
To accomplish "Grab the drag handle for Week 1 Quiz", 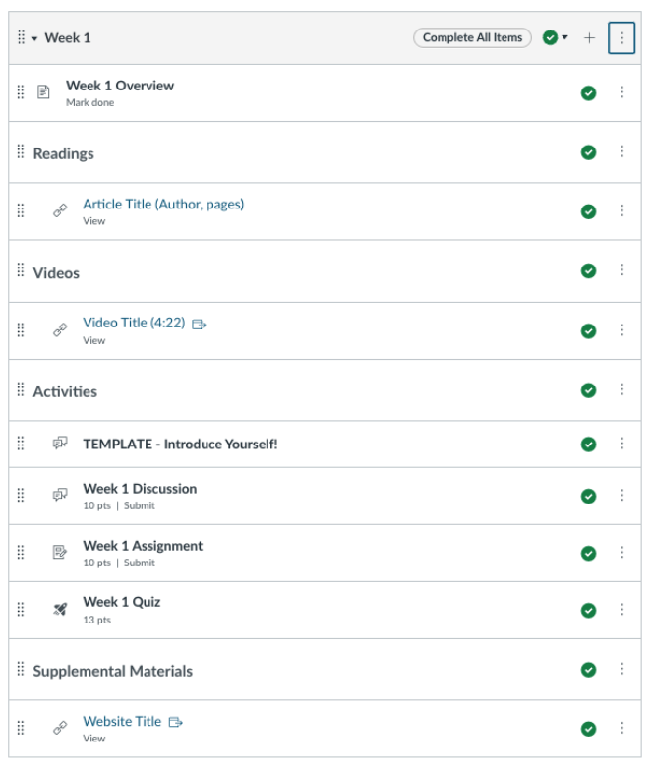I will pyautogui.click(x=20, y=610).
